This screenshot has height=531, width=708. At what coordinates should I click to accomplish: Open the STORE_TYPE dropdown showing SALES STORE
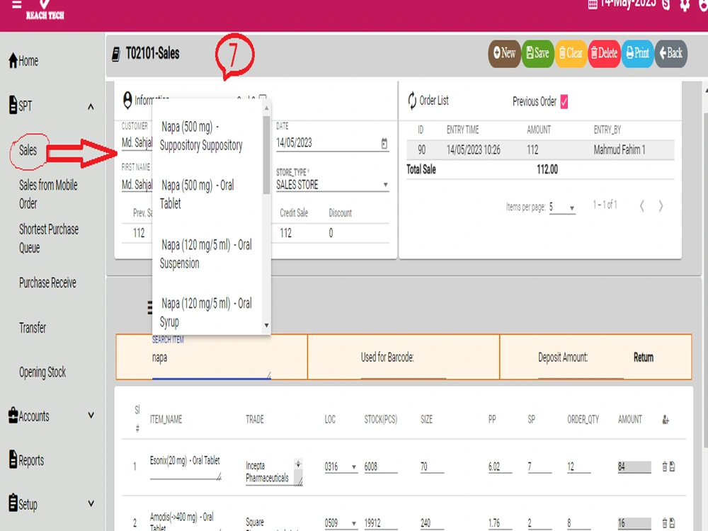[x=332, y=185]
